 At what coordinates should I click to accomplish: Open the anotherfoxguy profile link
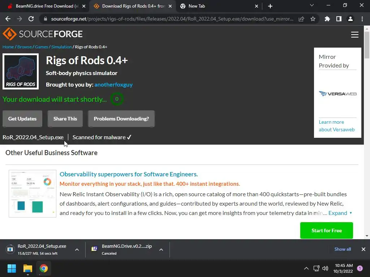tap(113, 84)
